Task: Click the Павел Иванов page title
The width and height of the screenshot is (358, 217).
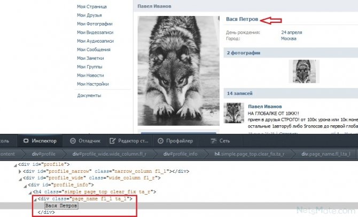Action: (154, 6)
